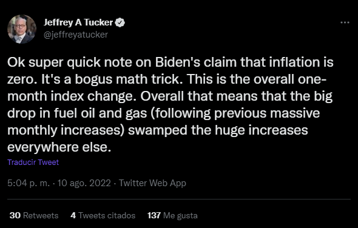358x228 pixels.
Task: Click the 5:04 p. m. timestamp
Action: tap(29, 183)
